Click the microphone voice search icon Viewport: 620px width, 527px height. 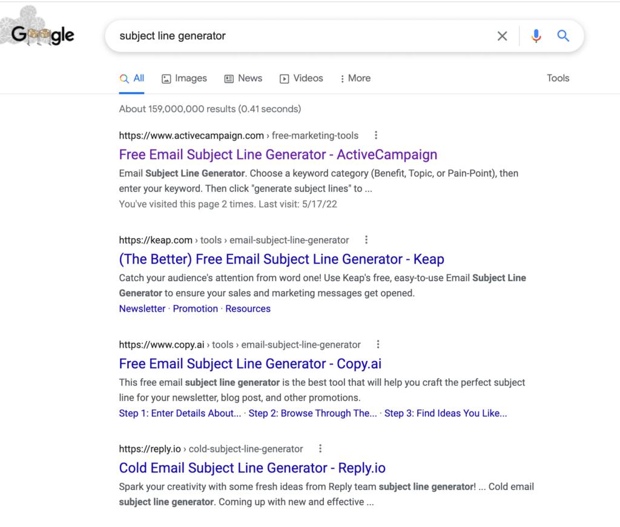[x=535, y=36]
